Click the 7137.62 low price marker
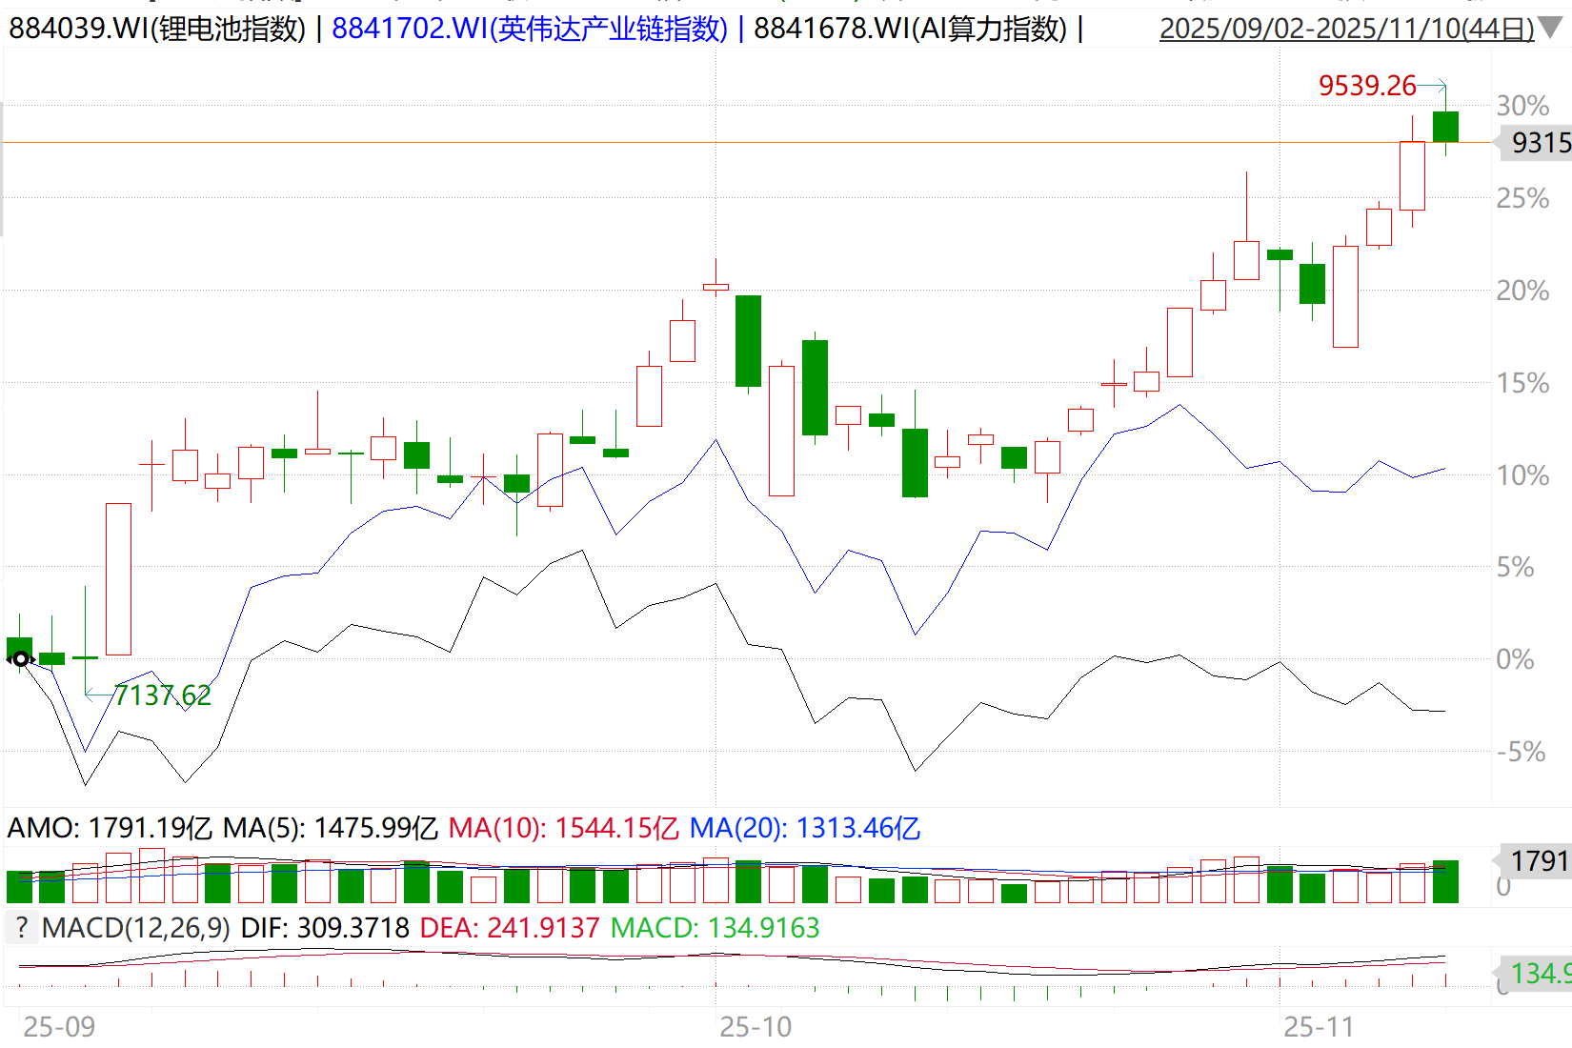The height and width of the screenshot is (1048, 1572). (x=163, y=695)
